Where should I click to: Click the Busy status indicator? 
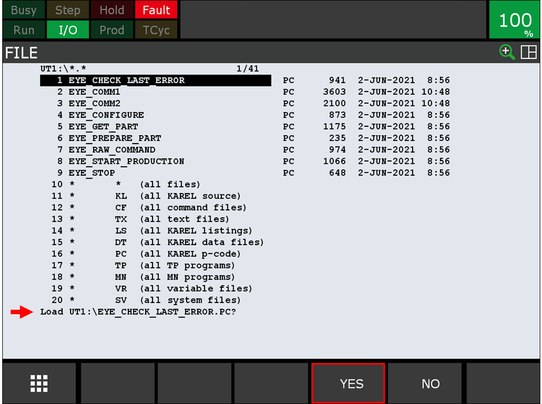(x=24, y=10)
